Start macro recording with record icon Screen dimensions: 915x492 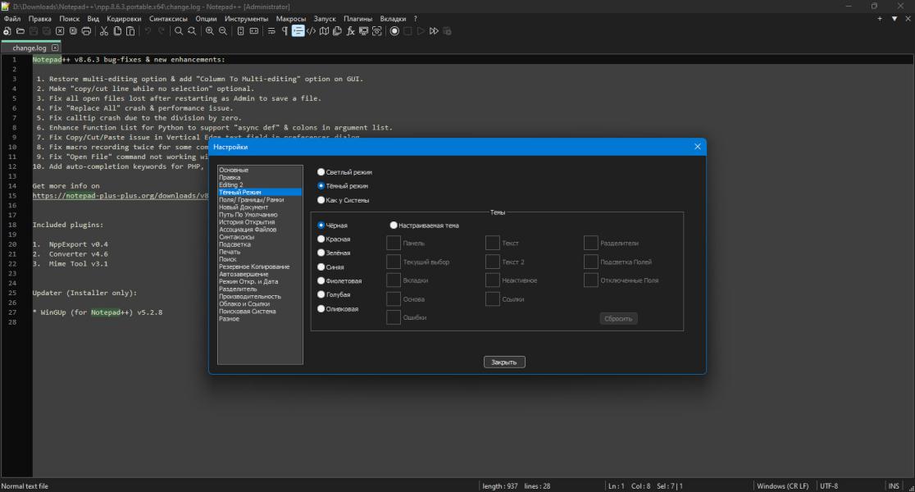tap(394, 31)
